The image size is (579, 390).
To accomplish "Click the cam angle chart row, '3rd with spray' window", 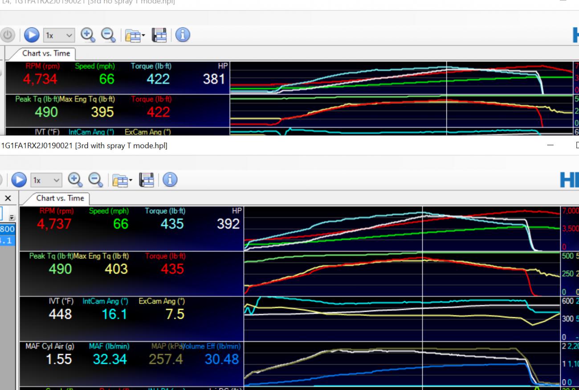I will [402, 319].
